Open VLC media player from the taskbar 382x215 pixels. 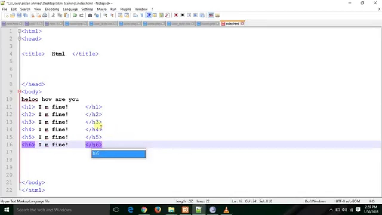pyautogui.click(x=226, y=210)
